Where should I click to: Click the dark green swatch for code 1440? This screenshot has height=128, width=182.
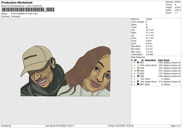tap(138, 62)
